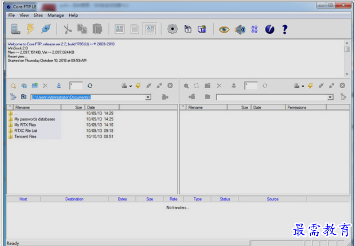
Task: Create new folder in the local pane
Action: click(35, 86)
